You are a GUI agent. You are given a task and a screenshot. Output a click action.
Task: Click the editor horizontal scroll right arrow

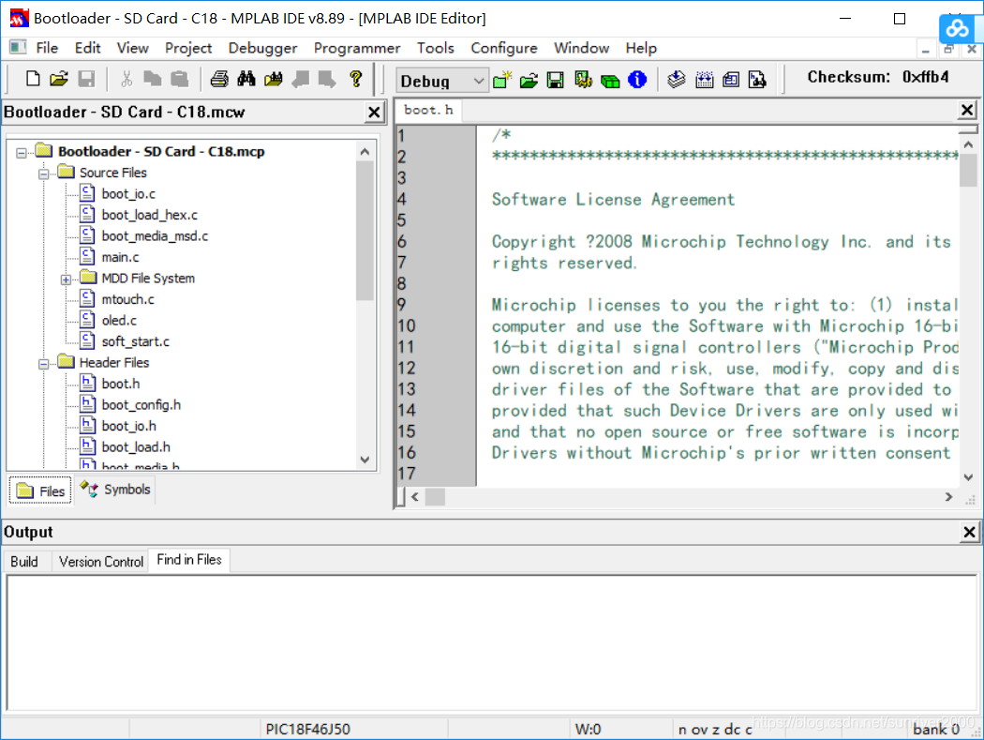948,497
